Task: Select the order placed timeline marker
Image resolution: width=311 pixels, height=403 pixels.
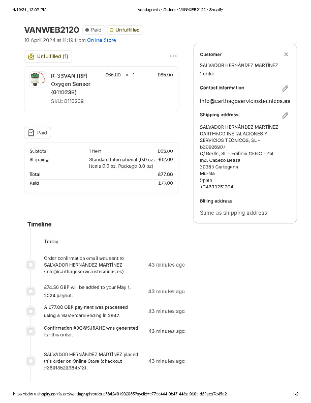Action: 30,361
